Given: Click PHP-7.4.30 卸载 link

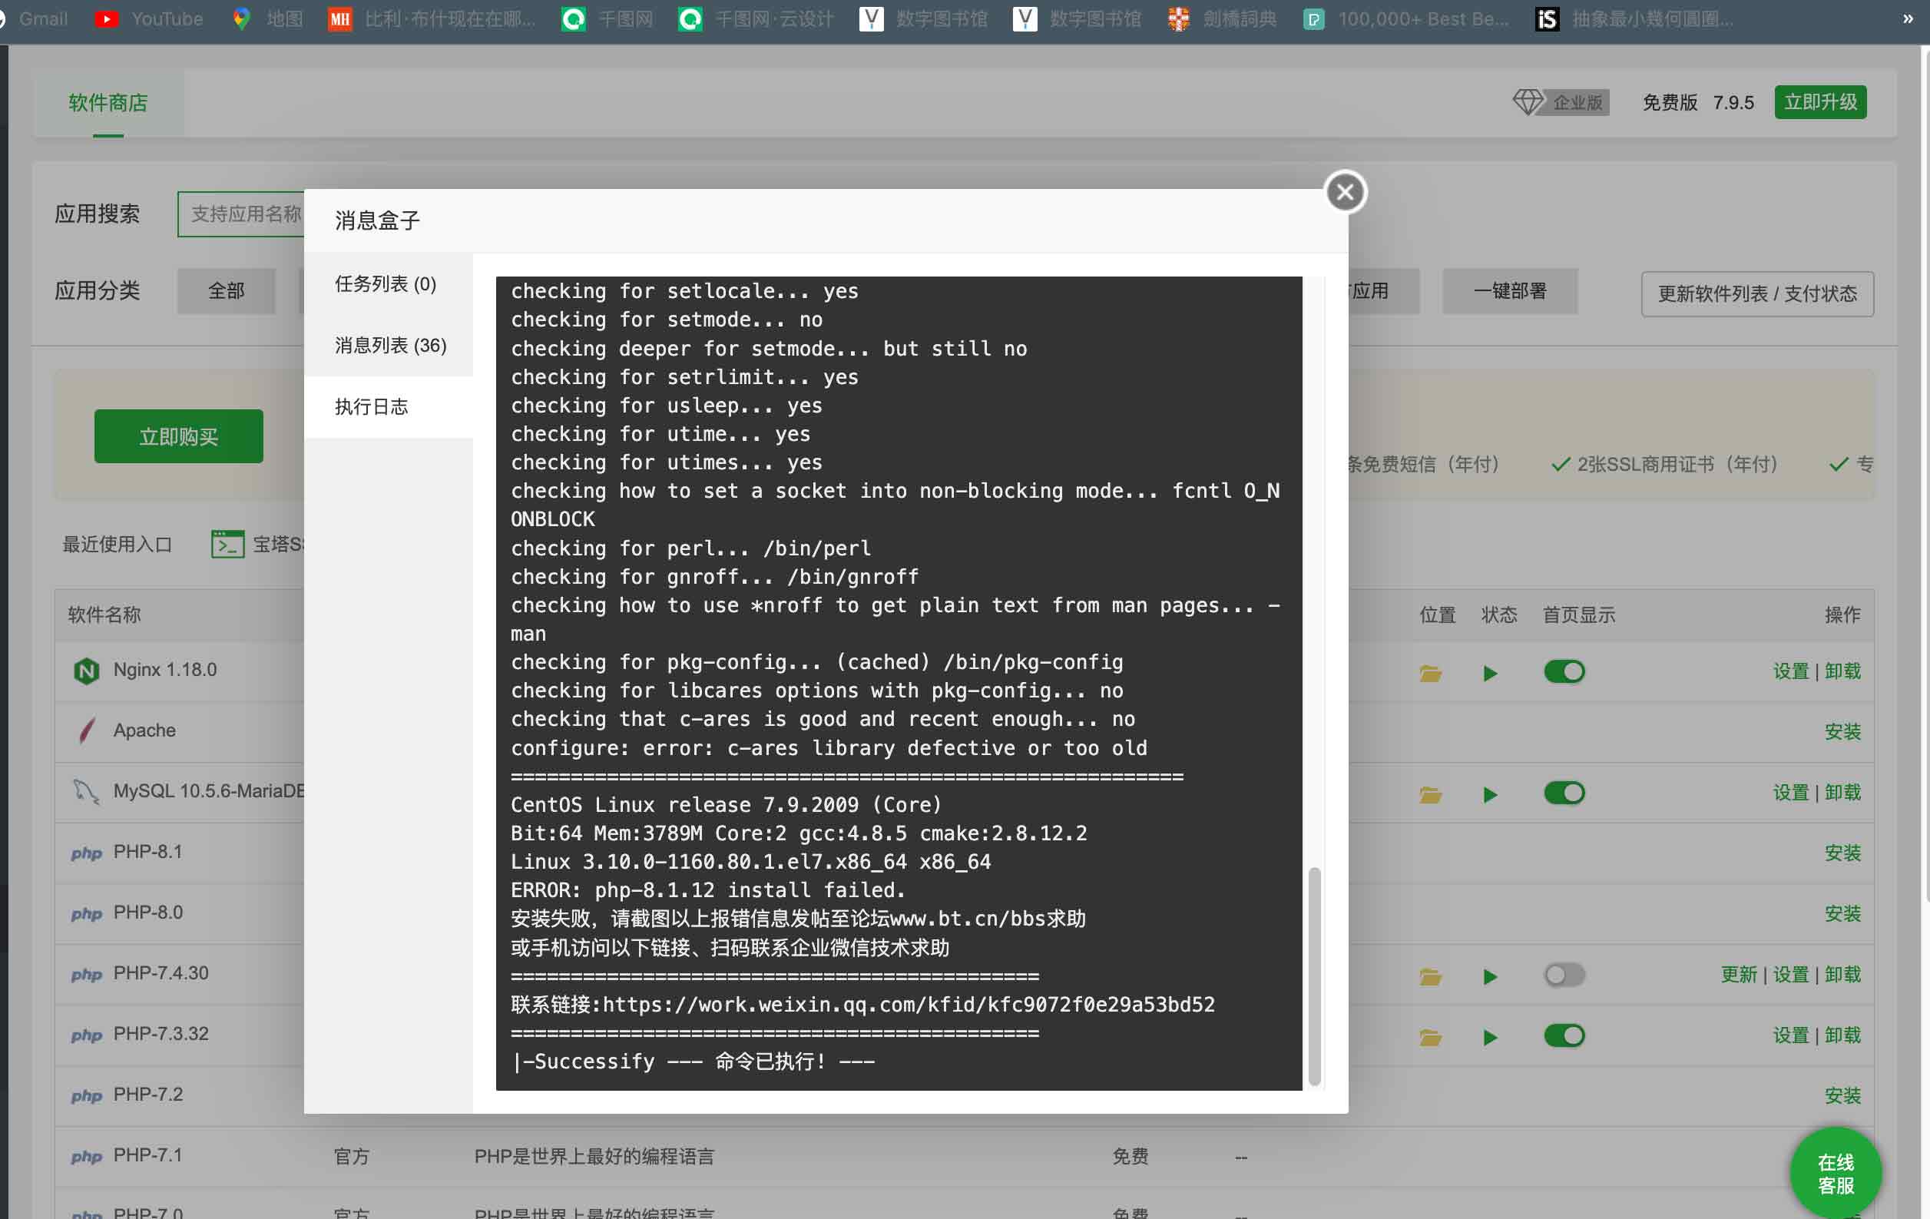Looking at the screenshot, I should pos(1842,975).
